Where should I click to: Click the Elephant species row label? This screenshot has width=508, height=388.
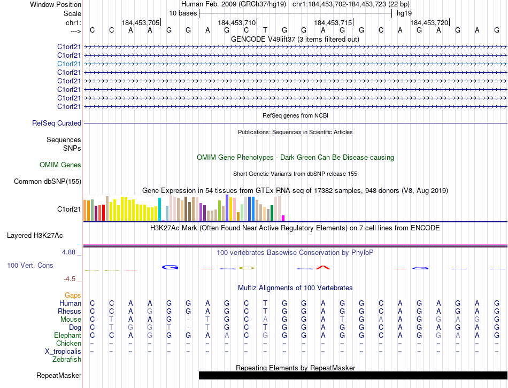coord(68,335)
